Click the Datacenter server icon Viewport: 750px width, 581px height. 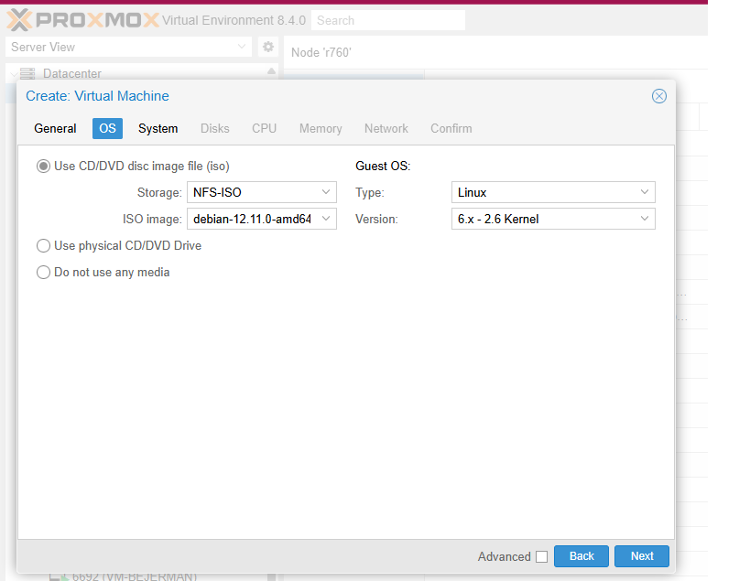[x=27, y=73]
